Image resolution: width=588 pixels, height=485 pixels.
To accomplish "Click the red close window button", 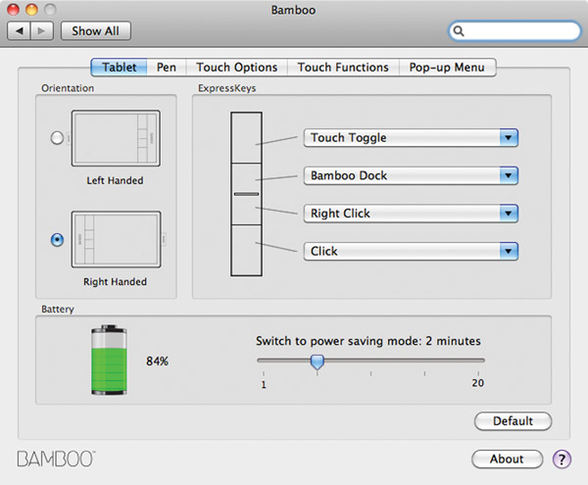I will (13, 10).
